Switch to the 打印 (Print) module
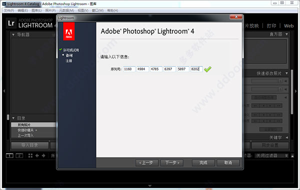This screenshot has width=300, height=190. [x=271, y=26]
